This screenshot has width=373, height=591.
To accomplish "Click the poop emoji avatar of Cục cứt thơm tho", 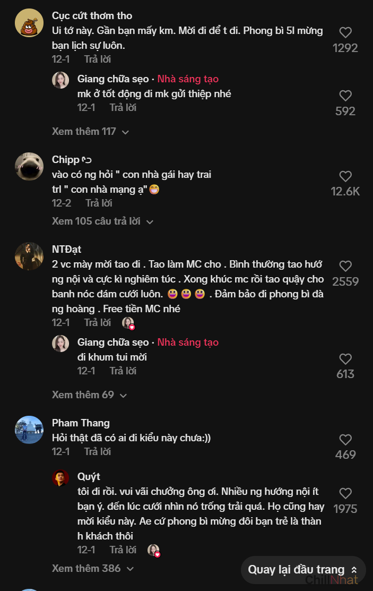I will coord(29,23).
